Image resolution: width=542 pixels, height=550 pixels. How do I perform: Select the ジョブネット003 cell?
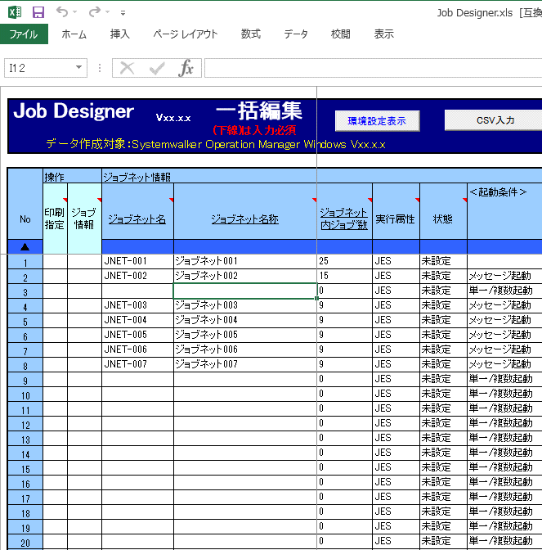pyautogui.click(x=245, y=305)
